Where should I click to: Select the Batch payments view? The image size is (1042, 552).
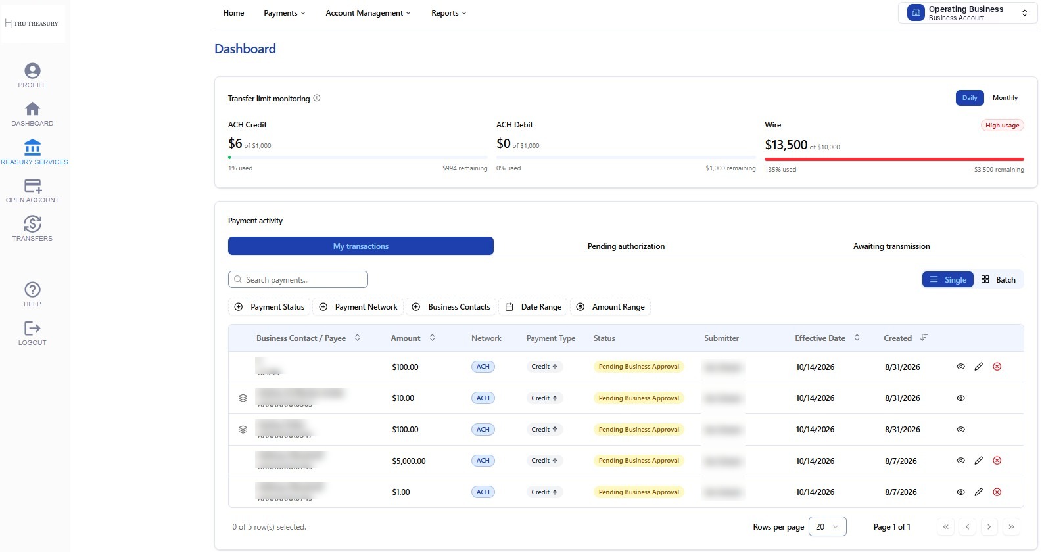(999, 280)
